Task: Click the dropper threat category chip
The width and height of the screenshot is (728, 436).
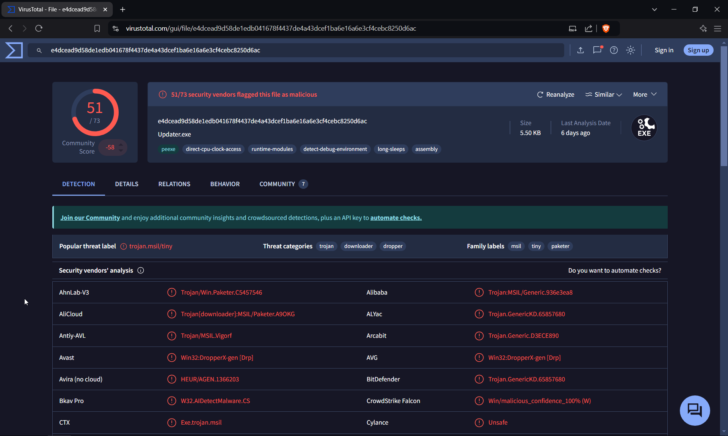Action: [x=393, y=246]
